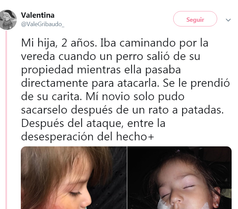This screenshot has width=238, height=209.
Task: Click the text "propiedad mientras ella pasaba"
Action: coord(101,70)
